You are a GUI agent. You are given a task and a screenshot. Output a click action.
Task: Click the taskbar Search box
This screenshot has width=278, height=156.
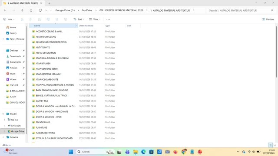(x=96, y=152)
